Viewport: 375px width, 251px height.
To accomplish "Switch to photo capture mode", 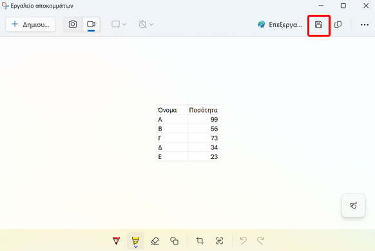I will [73, 24].
